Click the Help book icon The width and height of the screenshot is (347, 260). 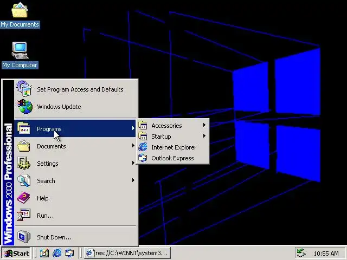(24, 198)
